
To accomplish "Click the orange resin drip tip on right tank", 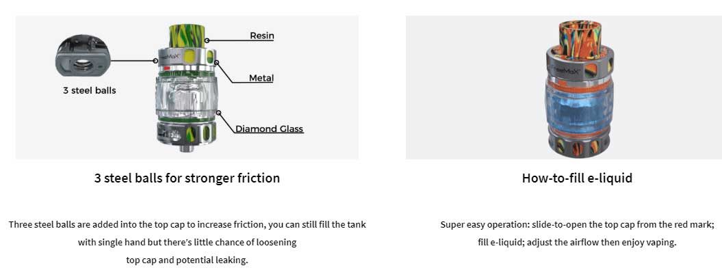I will coord(578,40).
